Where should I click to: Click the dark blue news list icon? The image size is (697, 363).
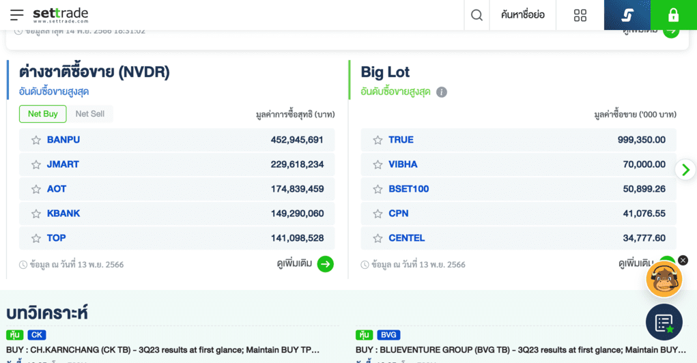click(664, 323)
